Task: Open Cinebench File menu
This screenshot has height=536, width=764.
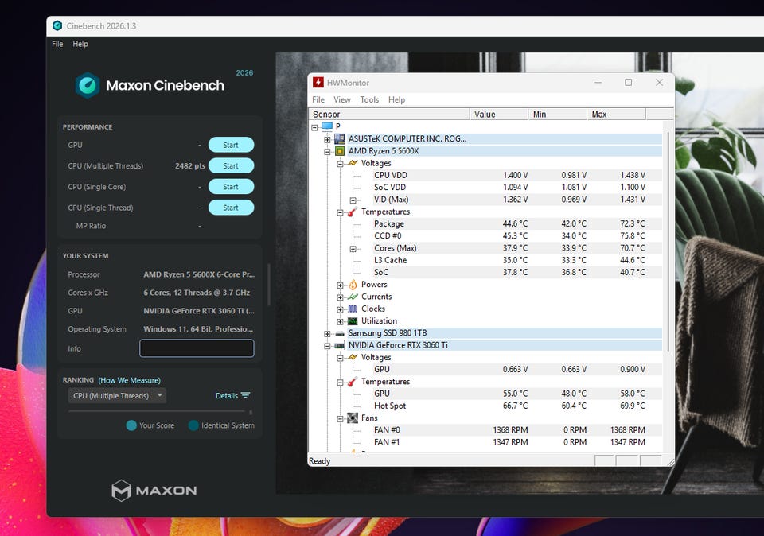Action: pos(57,44)
